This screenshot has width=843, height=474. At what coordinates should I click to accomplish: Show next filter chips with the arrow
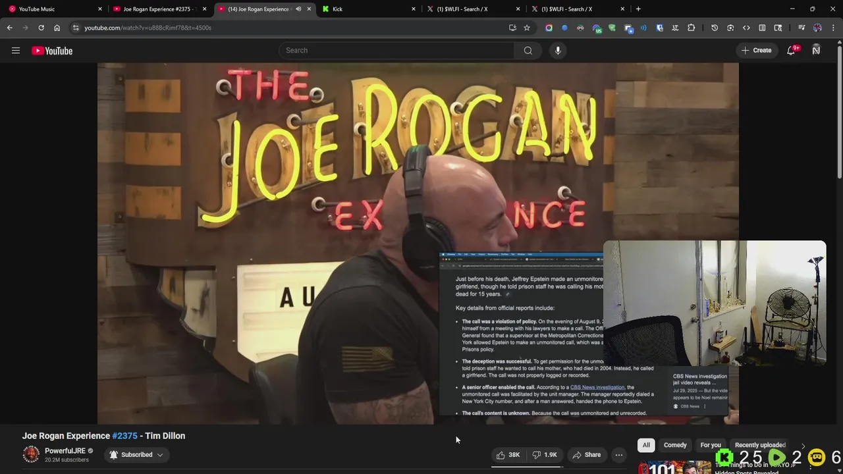coord(802,446)
